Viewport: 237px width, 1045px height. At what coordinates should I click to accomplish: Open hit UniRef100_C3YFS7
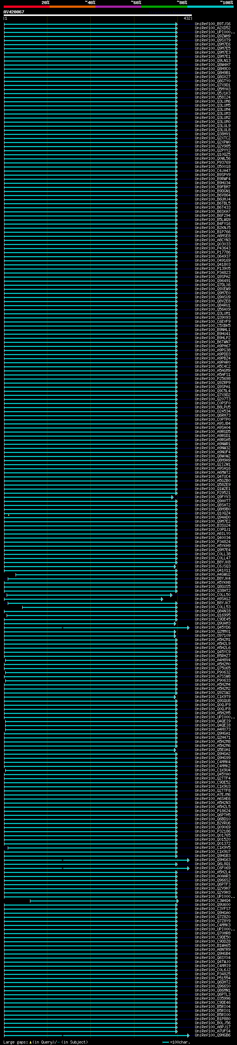pos(213,909)
